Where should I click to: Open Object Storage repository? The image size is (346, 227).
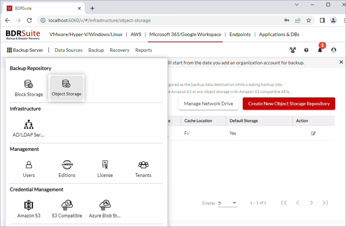pyautogui.click(x=67, y=88)
